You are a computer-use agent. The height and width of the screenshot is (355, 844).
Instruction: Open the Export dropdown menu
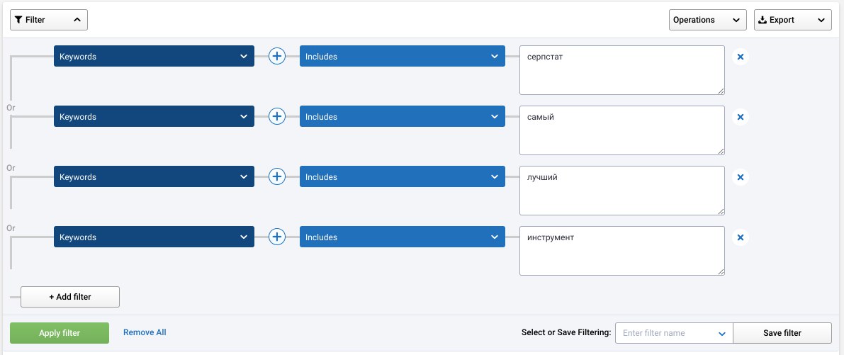tap(792, 20)
